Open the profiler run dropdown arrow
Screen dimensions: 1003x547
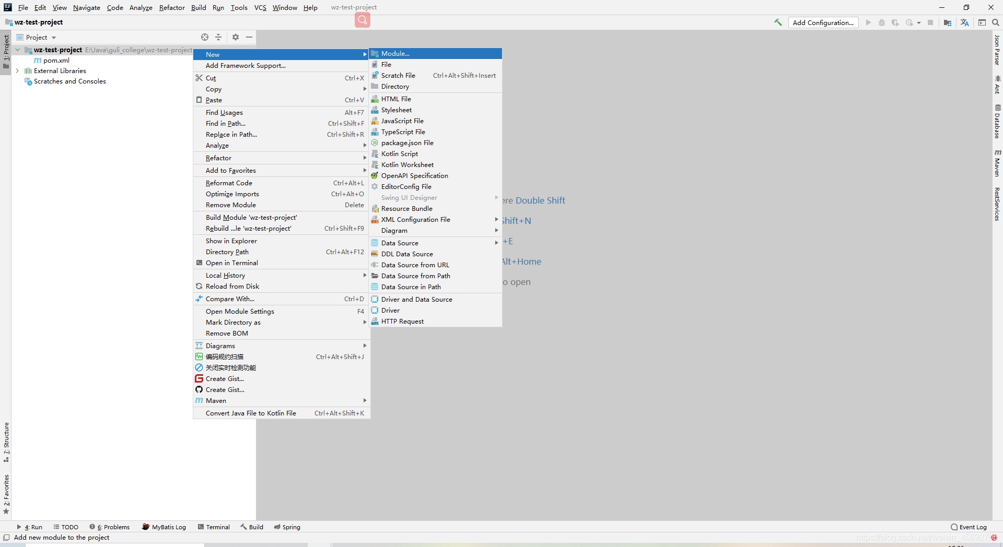pyautogui.click(x=918, y=22)
